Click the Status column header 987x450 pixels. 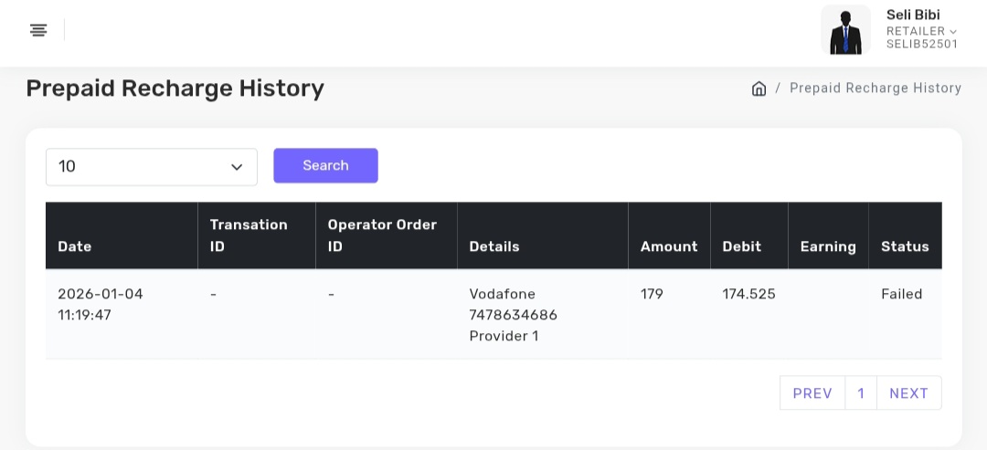click(x=905, y=246)
